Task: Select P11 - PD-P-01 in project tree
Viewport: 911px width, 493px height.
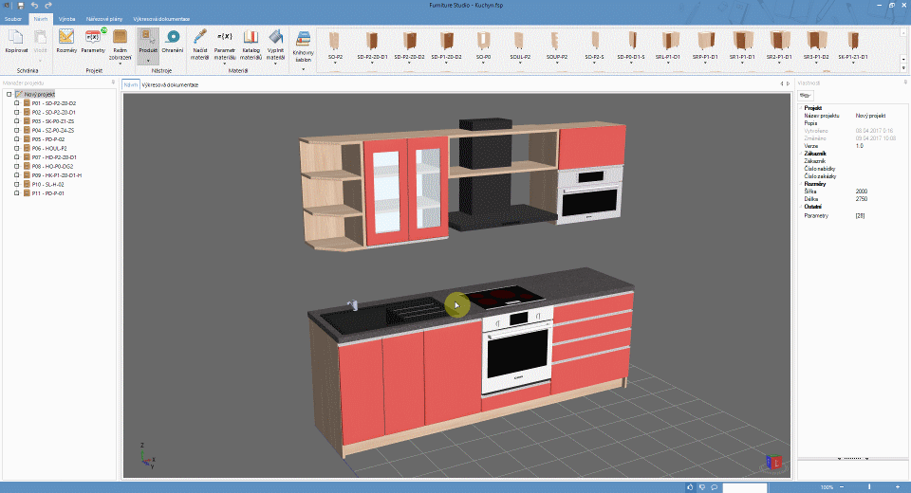Action: 47,192
